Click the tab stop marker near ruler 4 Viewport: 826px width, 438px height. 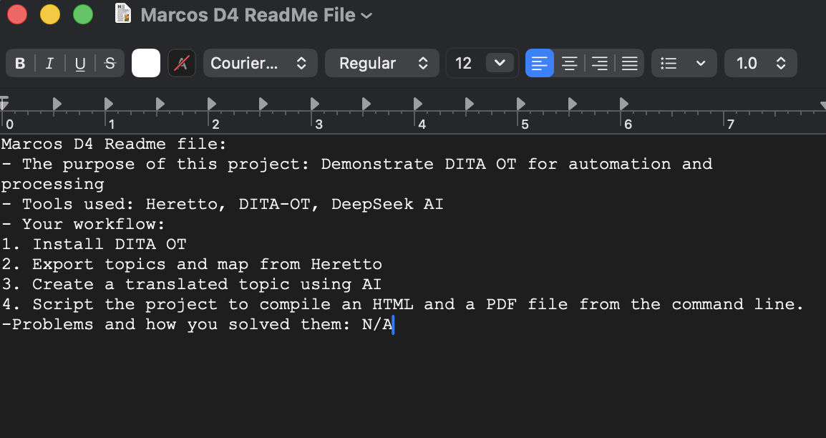[418, 104]
